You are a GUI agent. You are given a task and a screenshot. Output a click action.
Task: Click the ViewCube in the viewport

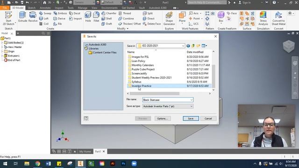pyautogui.click(x=289, y=46)
